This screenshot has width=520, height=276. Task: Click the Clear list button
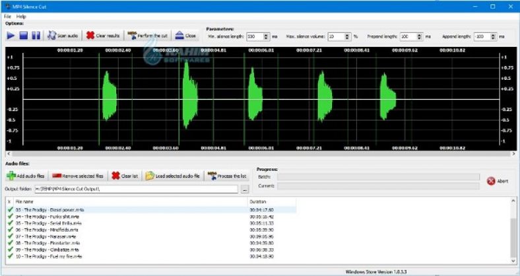point(125,176)
